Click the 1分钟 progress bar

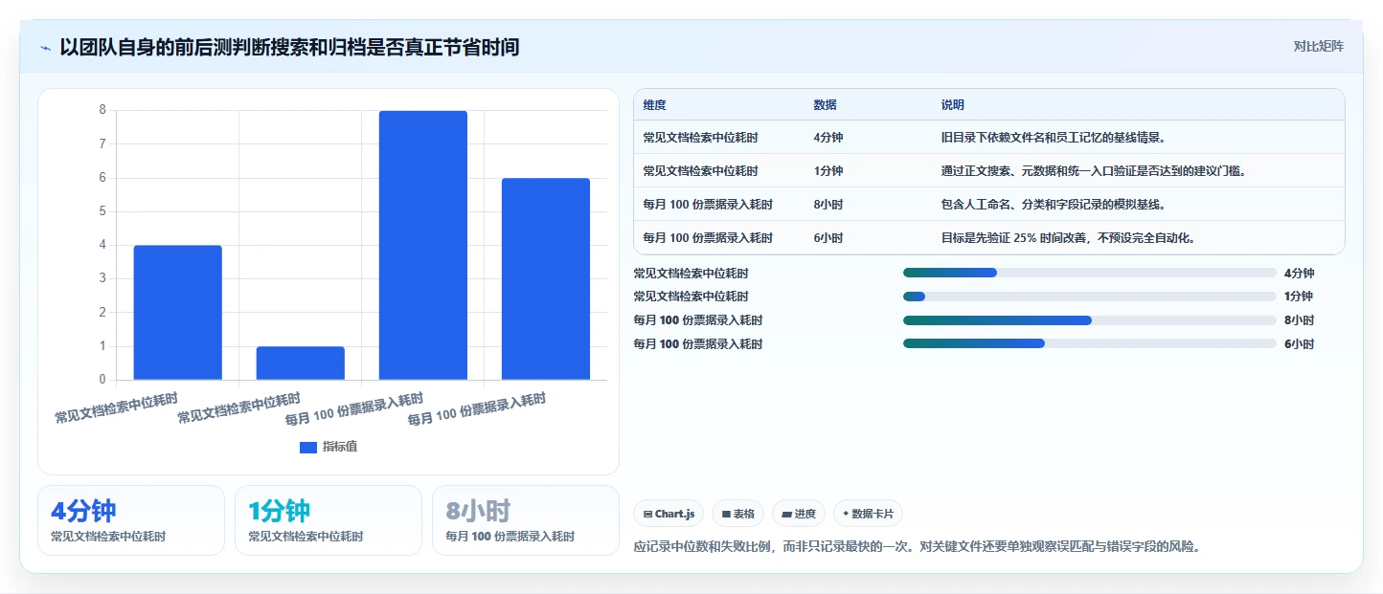tap(1089, 297)
